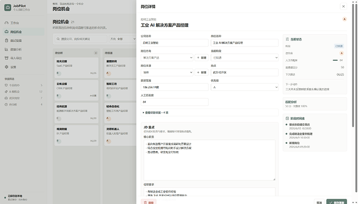Click the JobPilot logo icon
Image resolution: width=358 pixels, height=204 pixels.
click(8, 8)
